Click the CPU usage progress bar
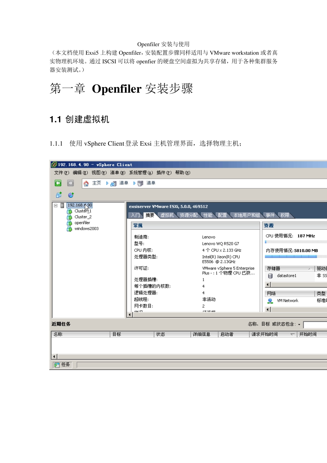This screenshot has height=463, width=327. [x=296, y=242]
